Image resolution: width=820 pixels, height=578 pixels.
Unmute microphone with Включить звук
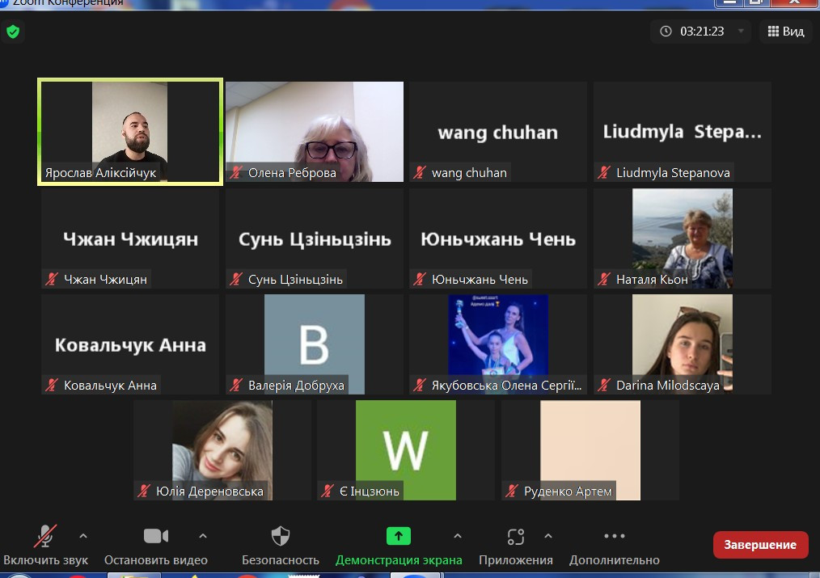tap(44, 537)
